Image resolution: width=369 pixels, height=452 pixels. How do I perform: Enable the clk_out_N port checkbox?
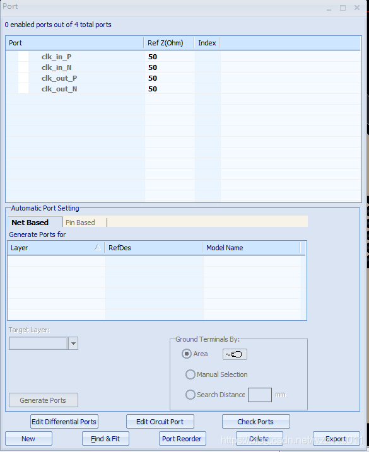pos(23,88)
